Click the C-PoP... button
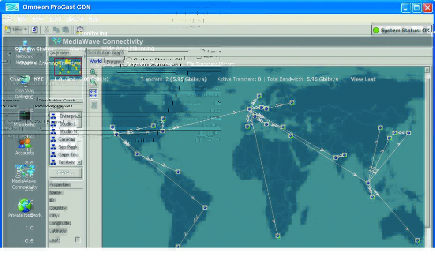This screenshot has width=435, height=279. tap(66, 173)
